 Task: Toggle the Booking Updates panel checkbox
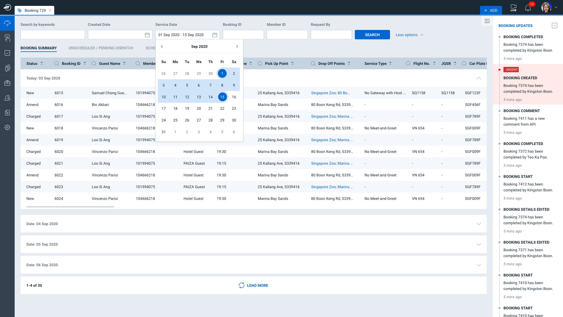[554, 26]
